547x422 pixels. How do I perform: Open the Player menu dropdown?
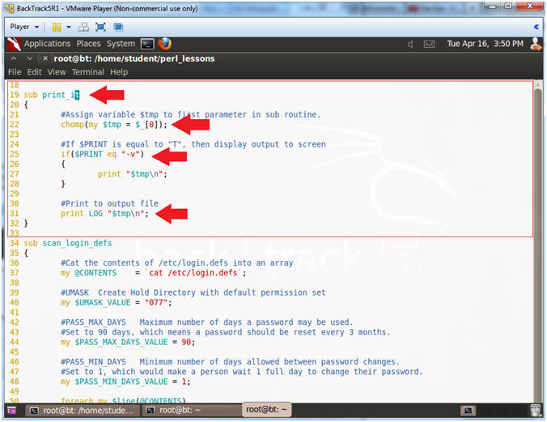[x=24, y=27]
